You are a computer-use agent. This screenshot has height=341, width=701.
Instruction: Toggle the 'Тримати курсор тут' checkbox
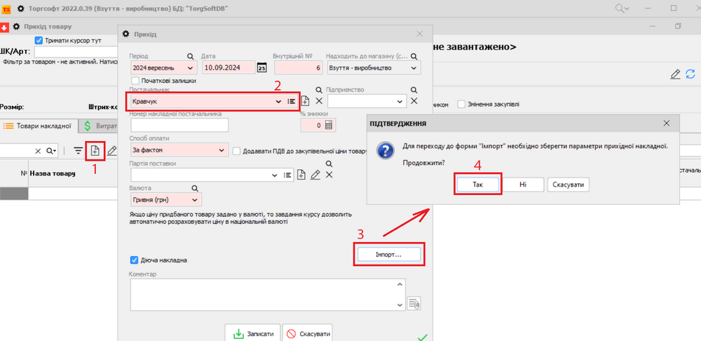tap(39, 41)
